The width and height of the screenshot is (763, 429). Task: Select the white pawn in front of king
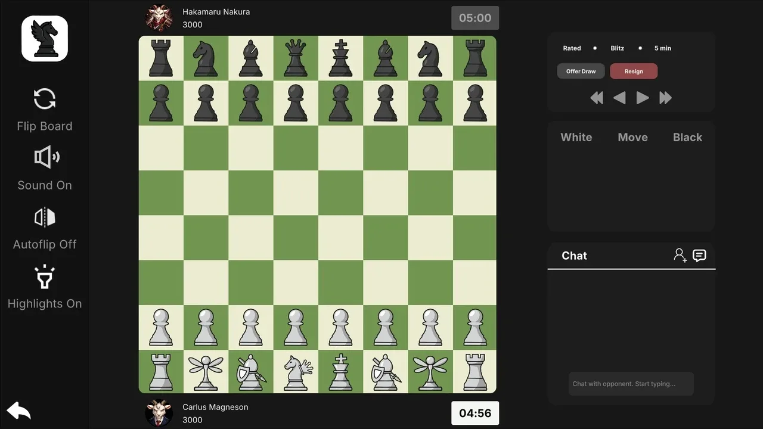[x=340, y=327]
